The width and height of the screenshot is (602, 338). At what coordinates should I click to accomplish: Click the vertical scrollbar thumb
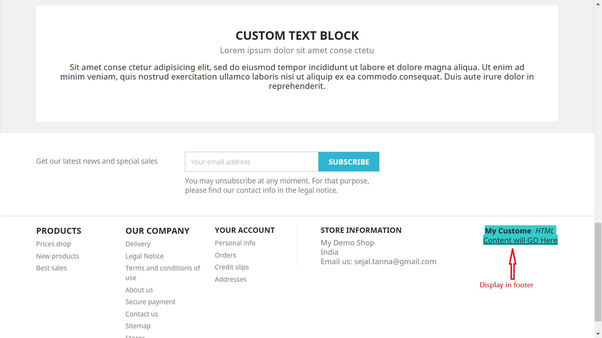click(598, 272)
